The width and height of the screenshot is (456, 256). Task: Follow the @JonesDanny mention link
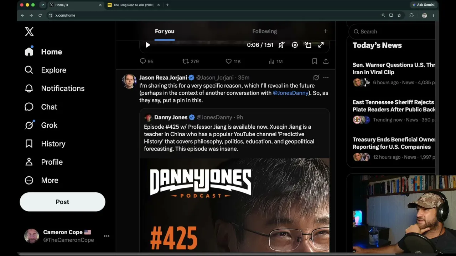(290, 93)
